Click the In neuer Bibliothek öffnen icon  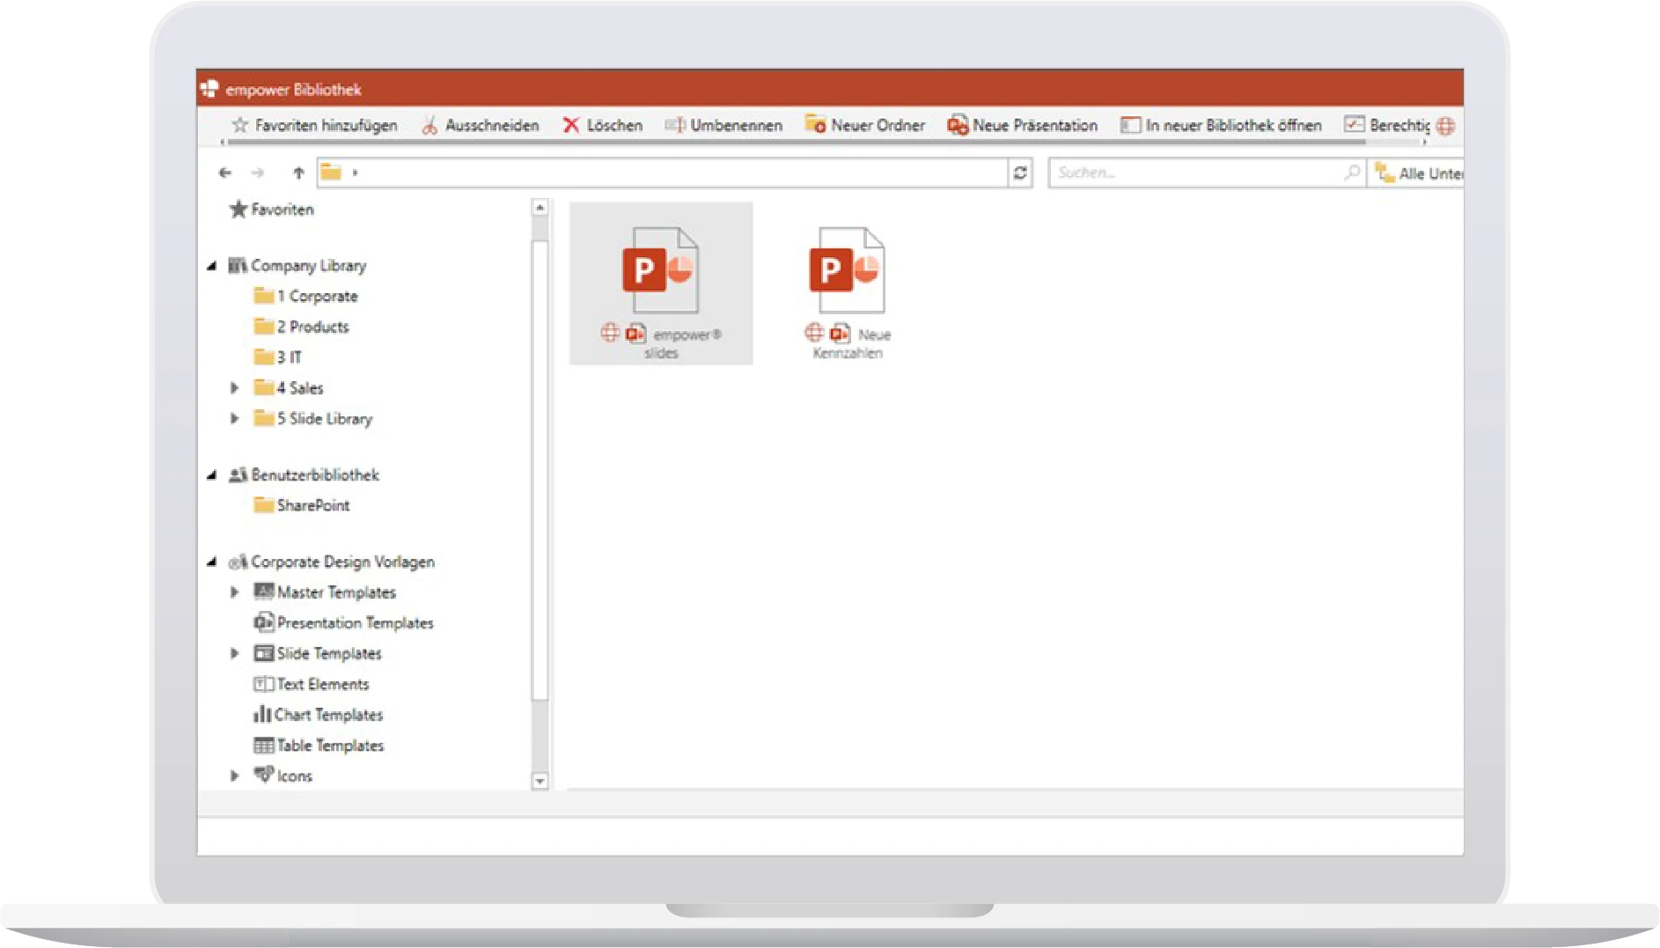pos(1130,125)
